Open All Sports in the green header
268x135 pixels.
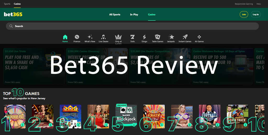click(x=115, y=14)
